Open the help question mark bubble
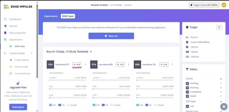This screenshot has width=229, height=112. (x=224, y=107)
